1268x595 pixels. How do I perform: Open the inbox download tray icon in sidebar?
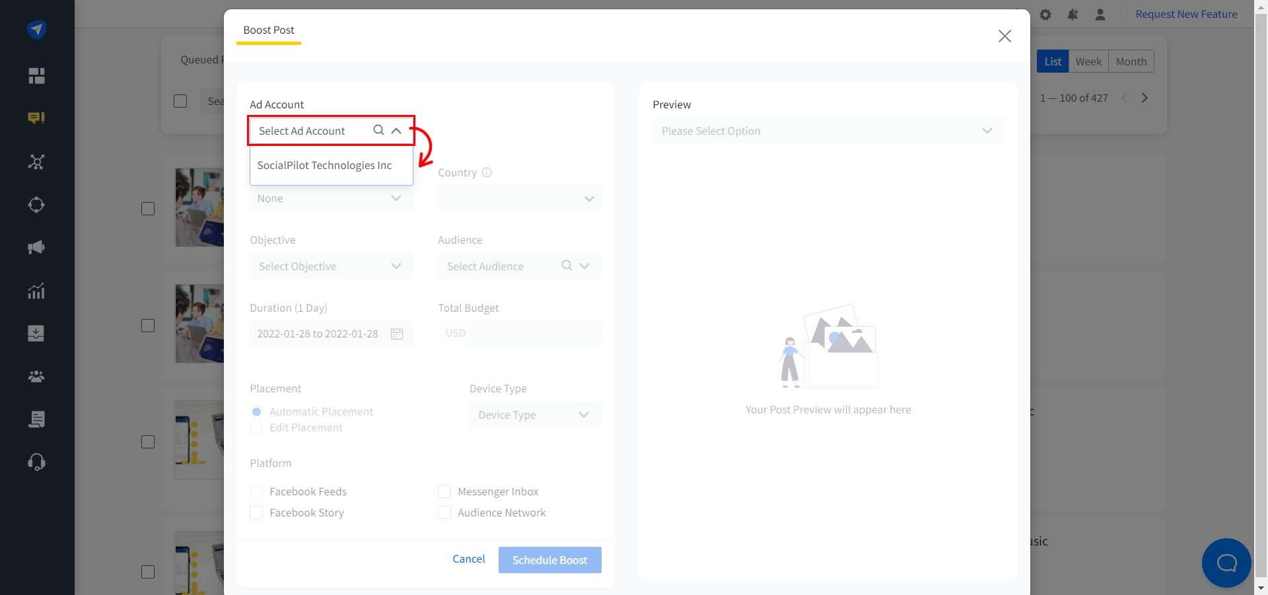point(36,333)
